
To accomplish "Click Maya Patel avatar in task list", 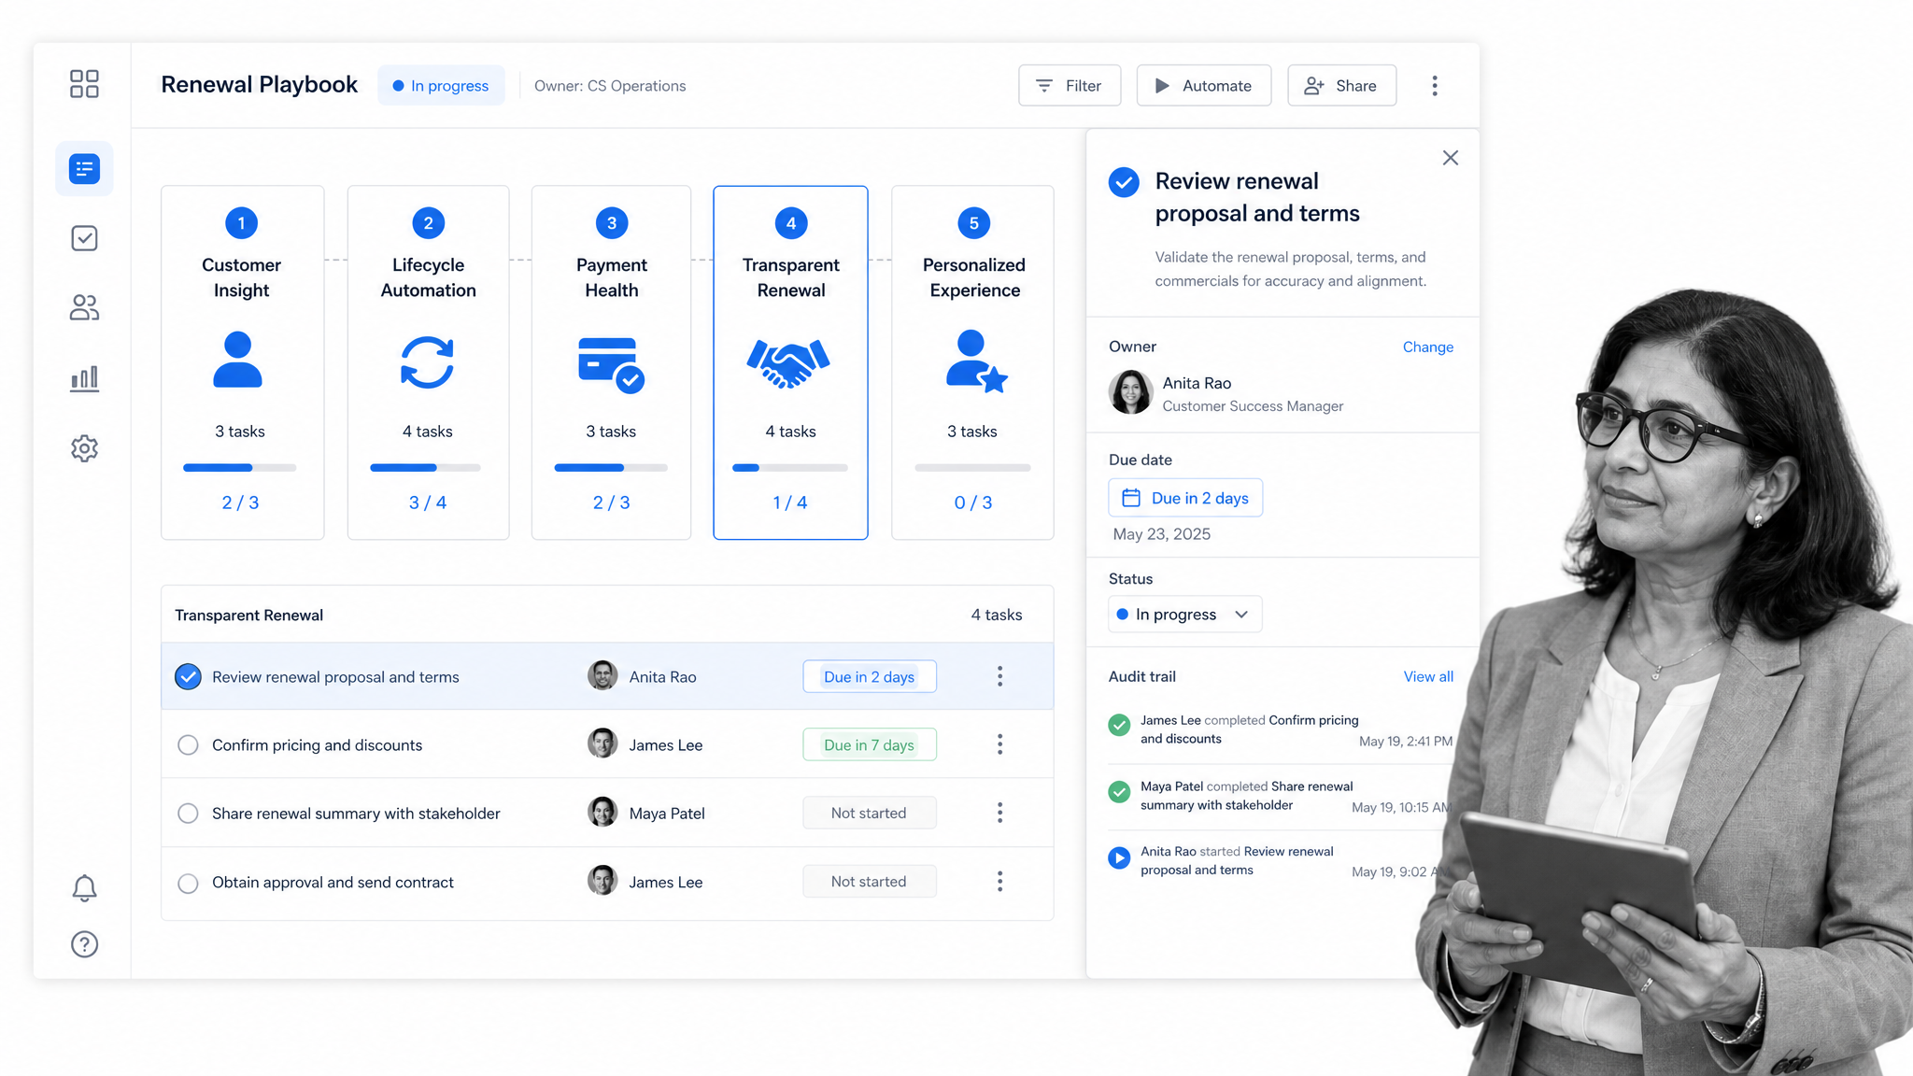I will (602, 812).
